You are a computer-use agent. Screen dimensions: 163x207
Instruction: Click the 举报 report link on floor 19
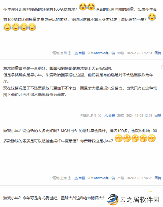(x=82, y=53)
